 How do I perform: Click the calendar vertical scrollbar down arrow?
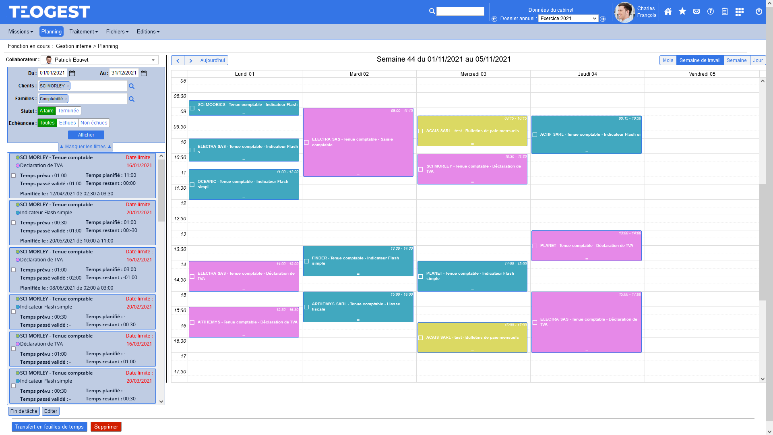[763, 379]
